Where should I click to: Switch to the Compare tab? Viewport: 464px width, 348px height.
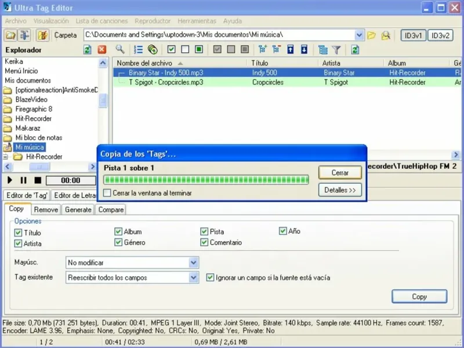pos(111,209)
